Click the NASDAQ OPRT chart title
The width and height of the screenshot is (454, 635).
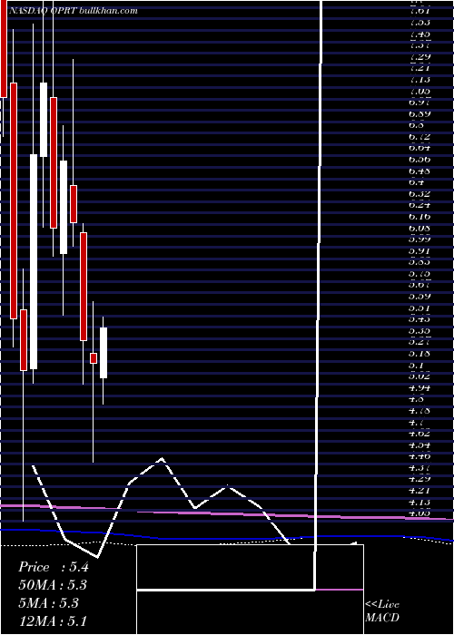click(x=73, y=11)
